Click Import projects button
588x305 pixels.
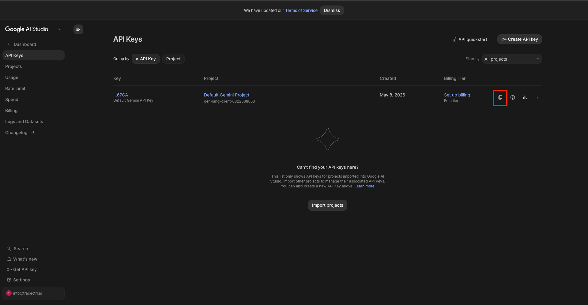click(327, 205)
